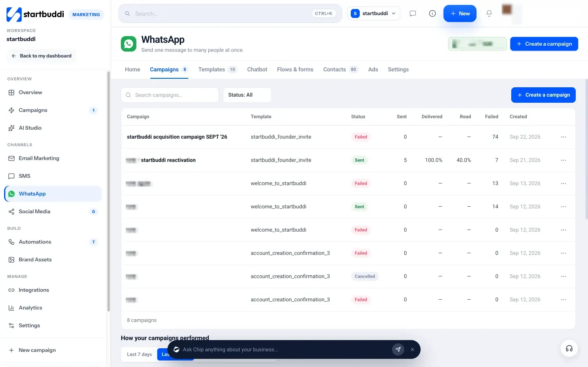Open startbuddi acquisition campaign SEPT '26

pos(177,137)
